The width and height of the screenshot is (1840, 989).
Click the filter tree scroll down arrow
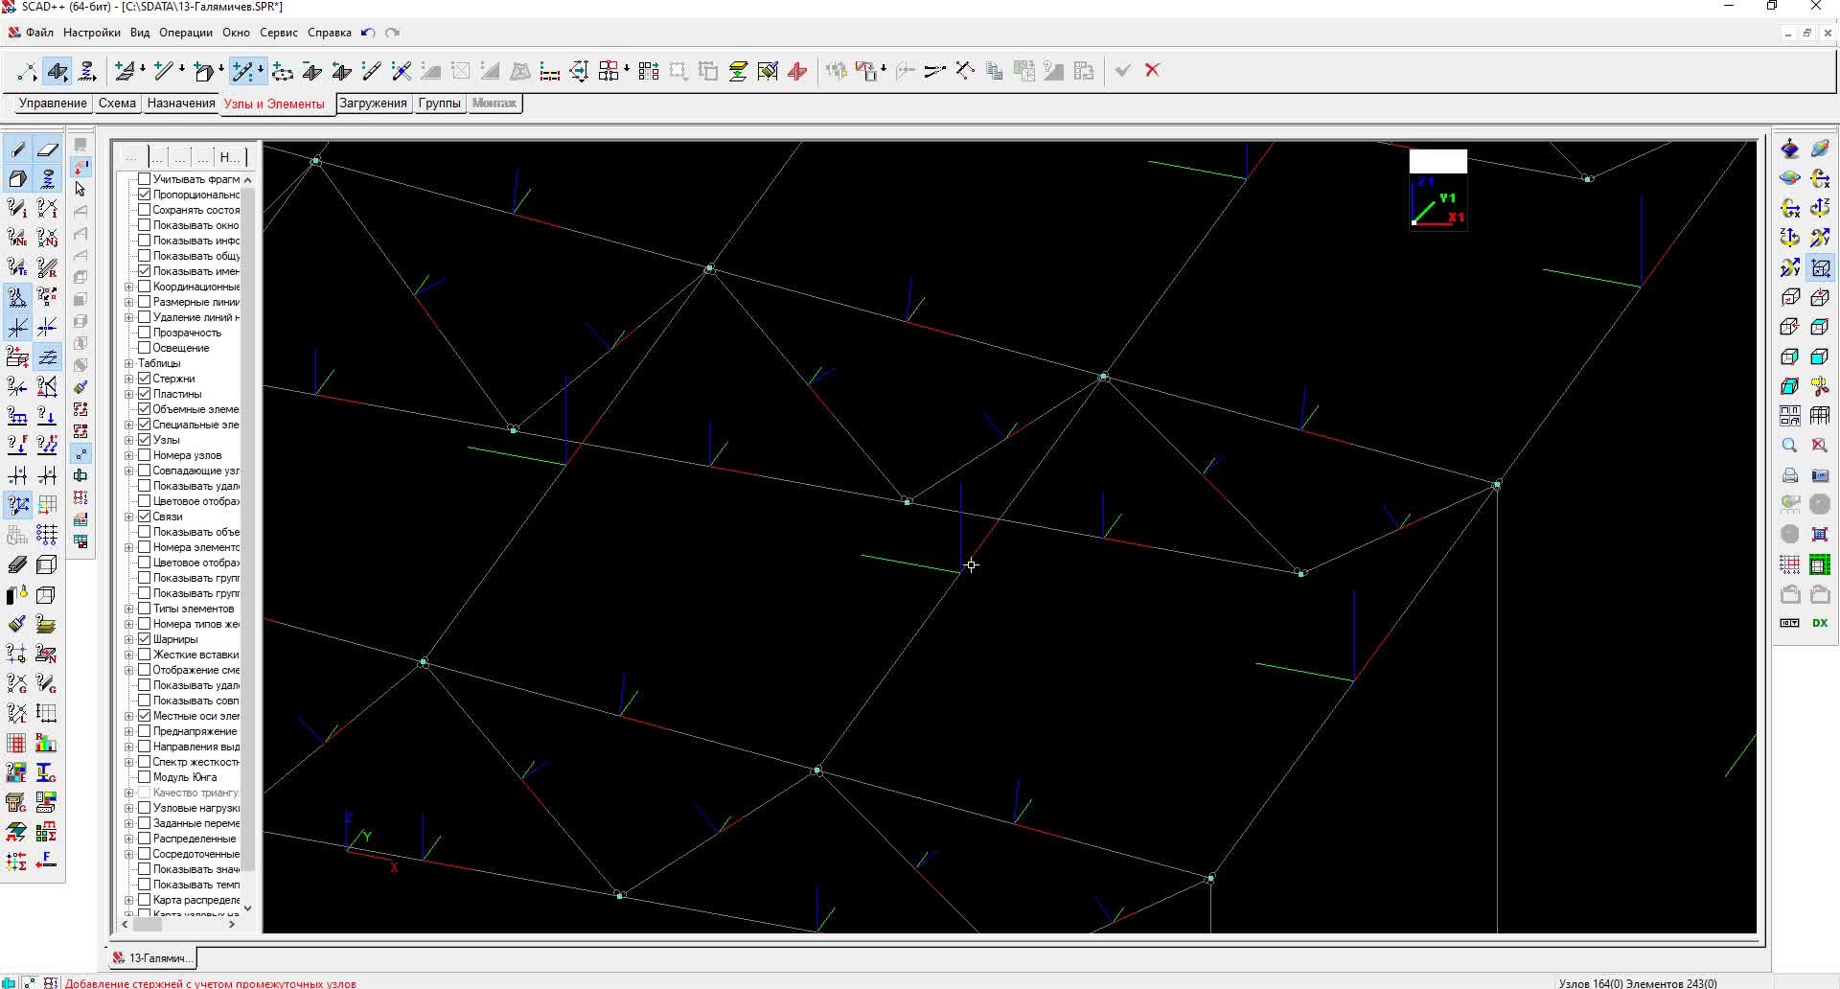pos(247,908)
